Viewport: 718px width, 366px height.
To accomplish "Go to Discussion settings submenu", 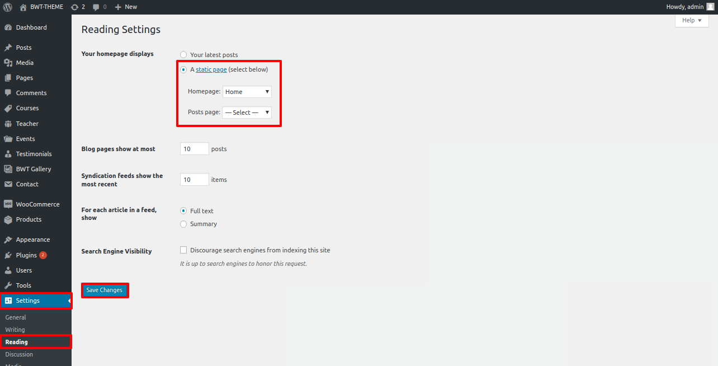I will point(19,354).
